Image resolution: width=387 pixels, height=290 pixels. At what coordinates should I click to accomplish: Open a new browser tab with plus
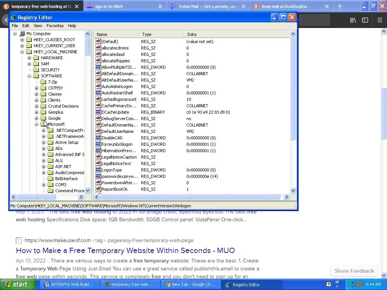340,6
